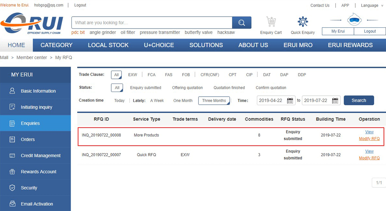This screenshot has width=386, height=211.
Task: Click Credit Management card icon
Action: click(x=12, y=155)
